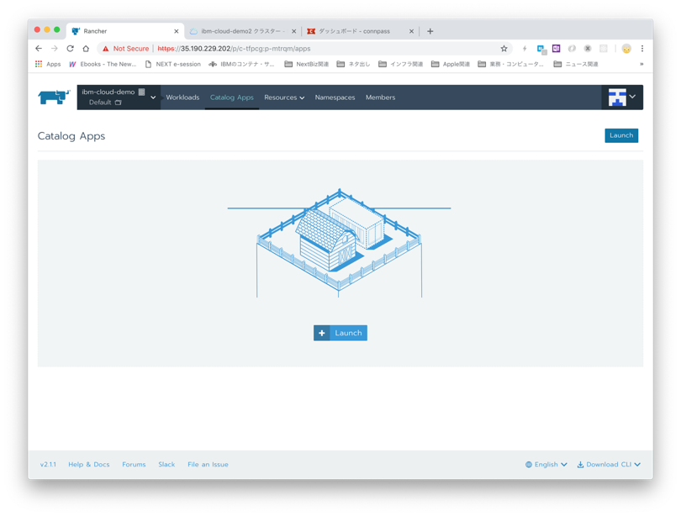Image resolution: width=681 pixels, height=516 pixels.
Task: Click the grey circular X extension icon
Action: [x=587, y=49]
